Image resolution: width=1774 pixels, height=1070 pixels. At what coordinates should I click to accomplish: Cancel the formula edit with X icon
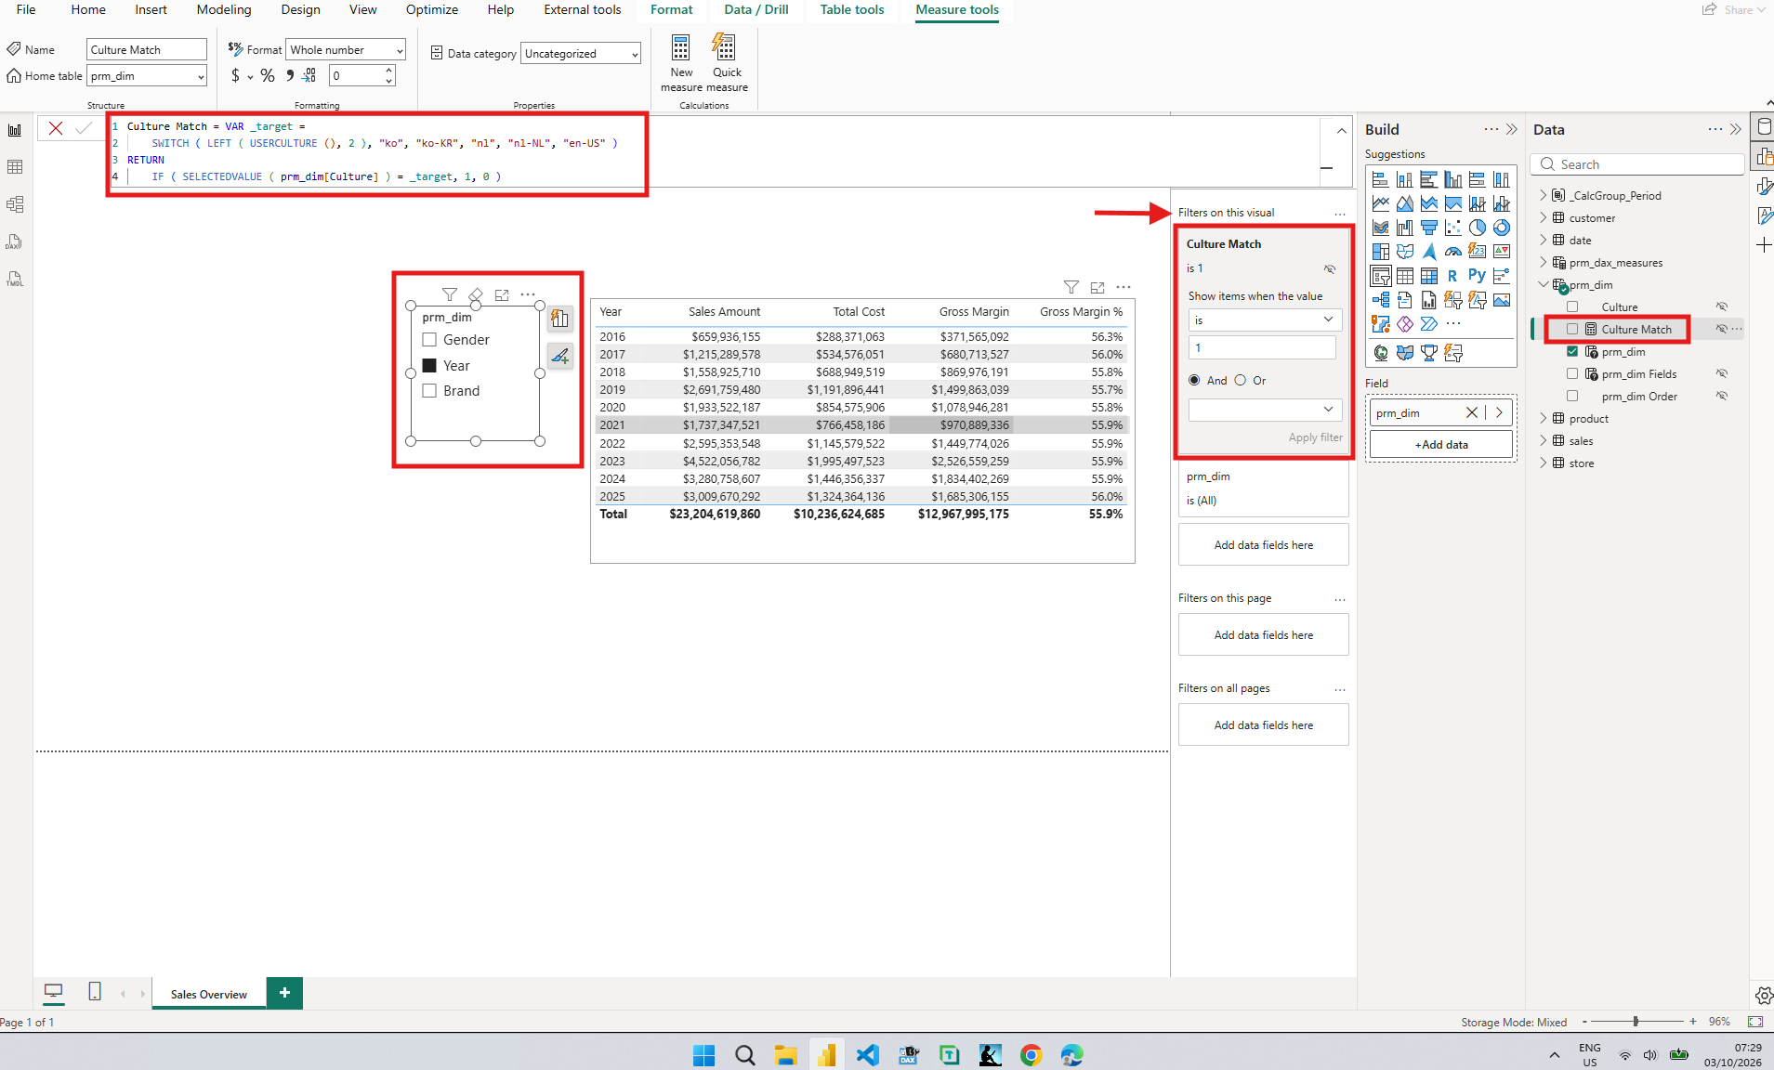(56, 128)
